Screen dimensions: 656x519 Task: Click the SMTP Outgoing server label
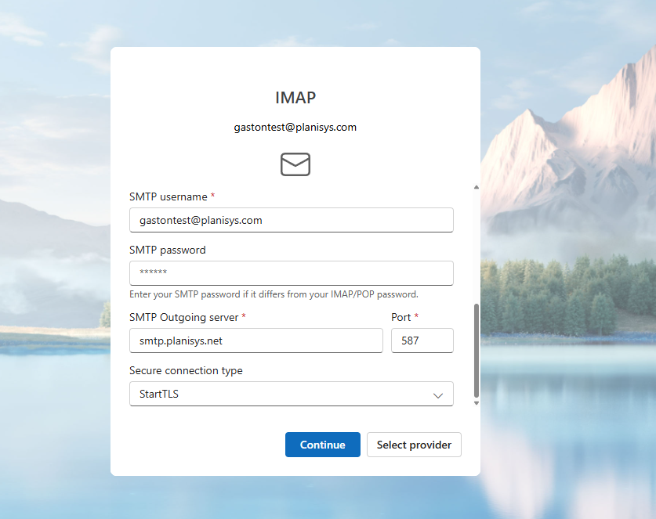184,317
